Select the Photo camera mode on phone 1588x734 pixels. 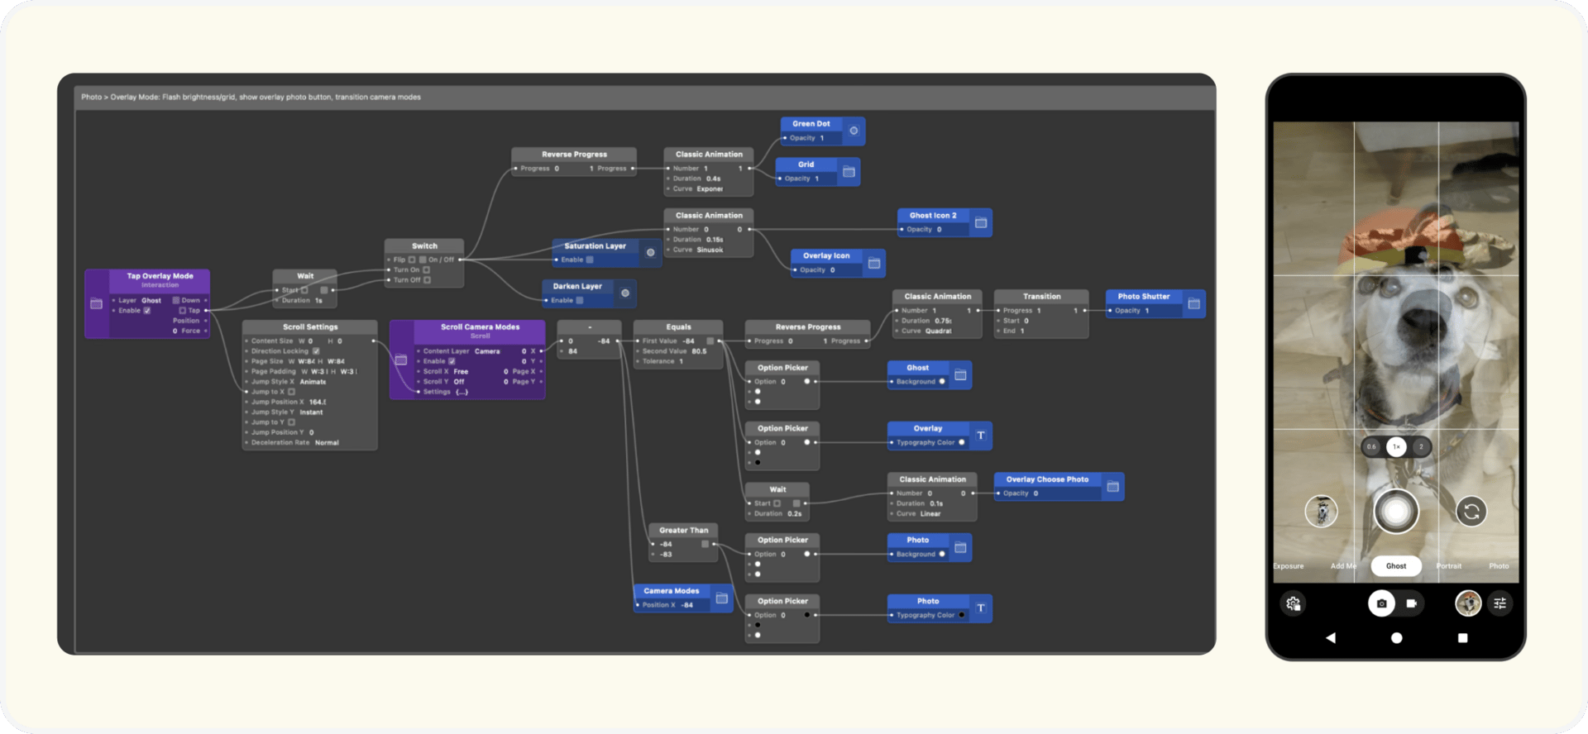1499,566
